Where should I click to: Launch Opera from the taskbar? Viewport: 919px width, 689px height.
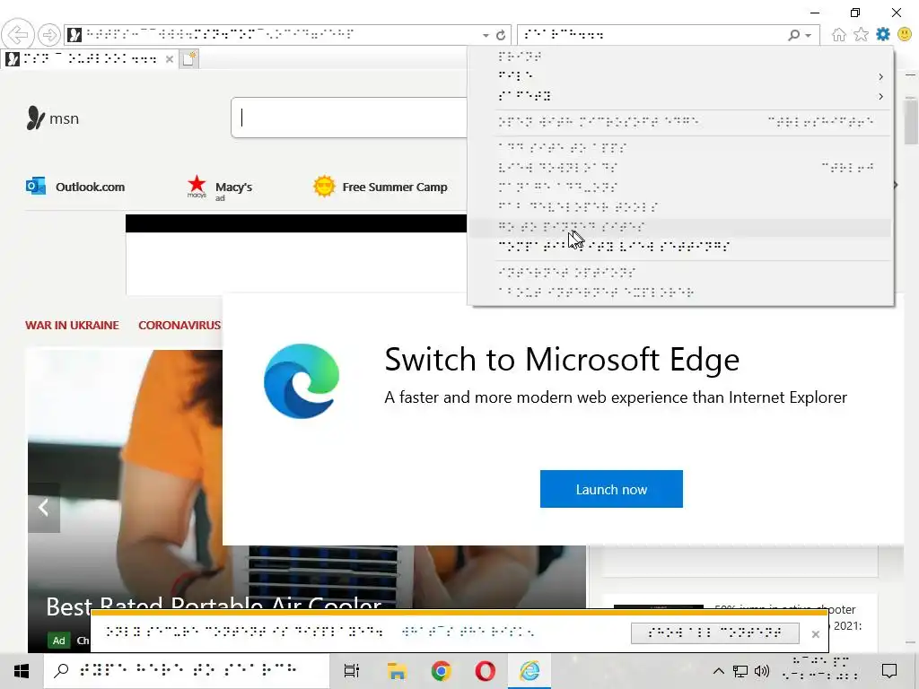coord(485,671)
